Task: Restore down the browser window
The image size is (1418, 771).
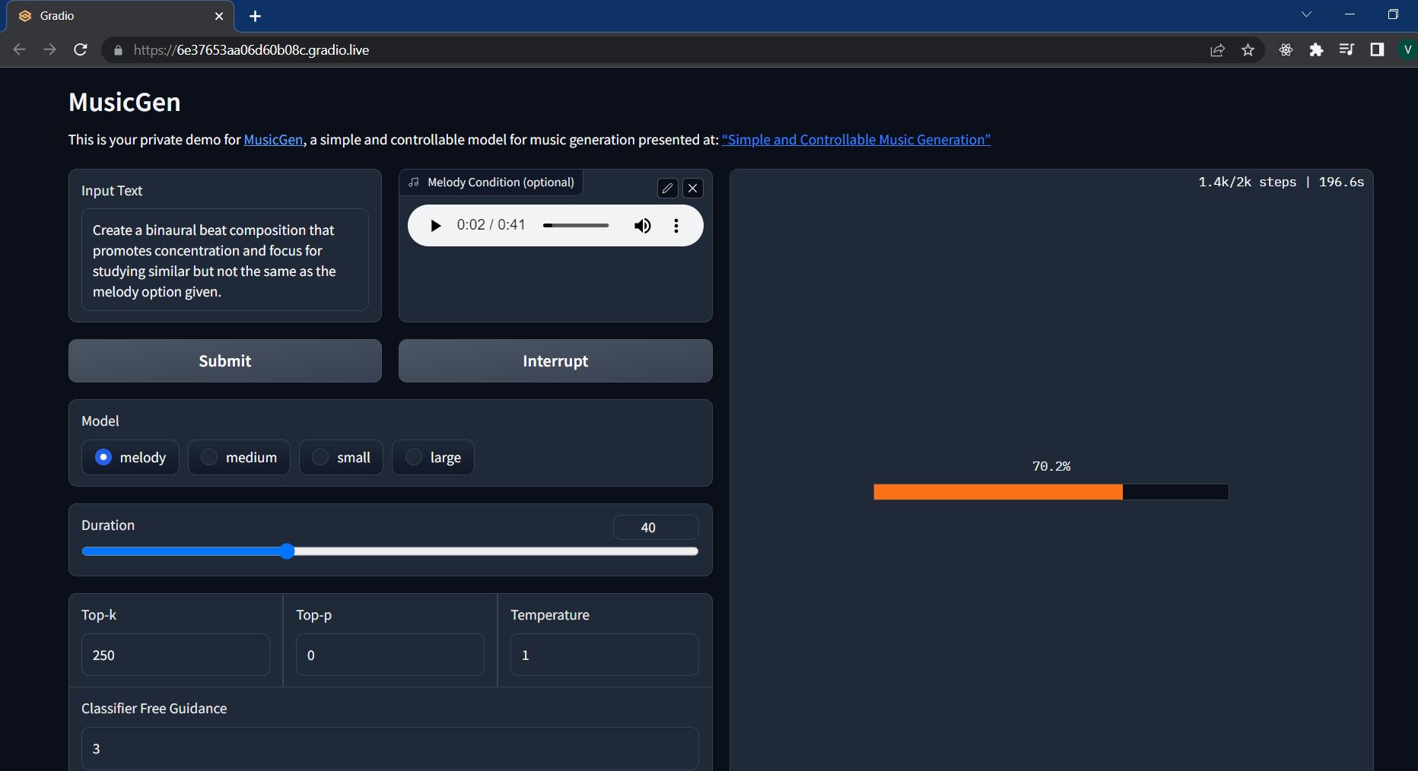Action: (x=1393, y=14)
